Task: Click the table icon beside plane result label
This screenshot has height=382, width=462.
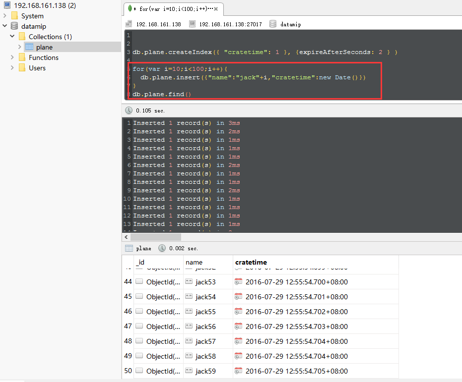Action: coord(129,248)
